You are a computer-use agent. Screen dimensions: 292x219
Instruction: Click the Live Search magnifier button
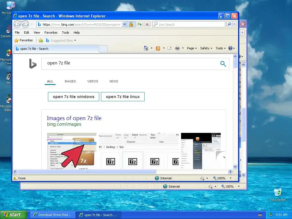(230, 24)
